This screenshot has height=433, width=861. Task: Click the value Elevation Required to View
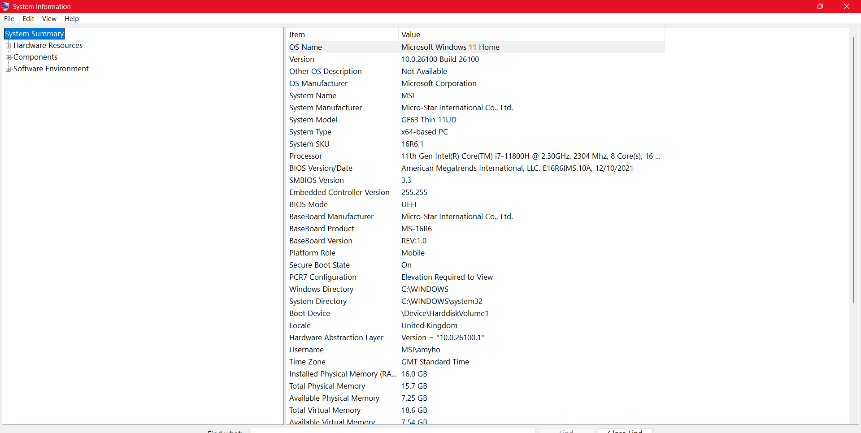pos(447,277)
